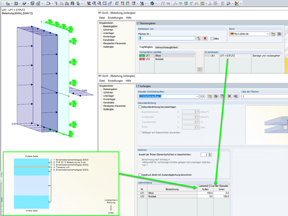The image size is (288, 216).
Task: Open Datei menu in lower RF-GLAS window
Action: [102, 81]
